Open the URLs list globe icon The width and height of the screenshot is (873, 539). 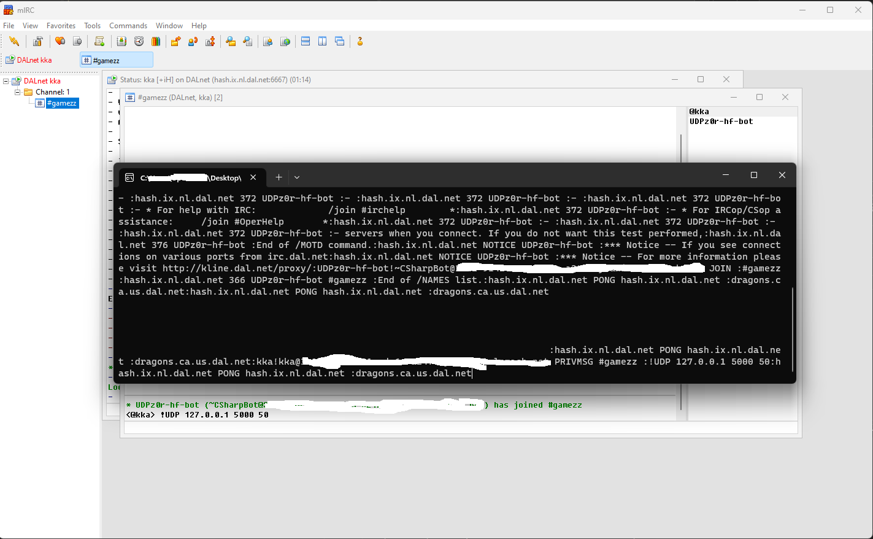285,41
